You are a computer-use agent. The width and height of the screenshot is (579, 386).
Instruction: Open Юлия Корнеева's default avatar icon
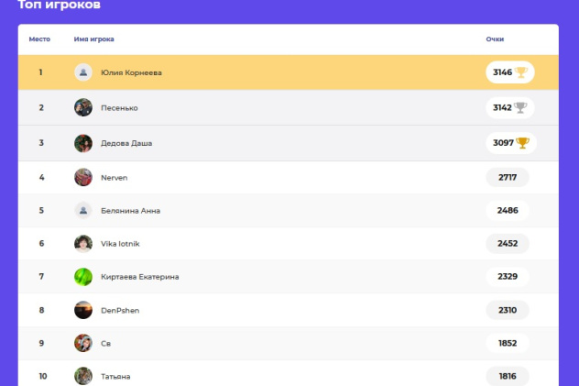point(83,72)
